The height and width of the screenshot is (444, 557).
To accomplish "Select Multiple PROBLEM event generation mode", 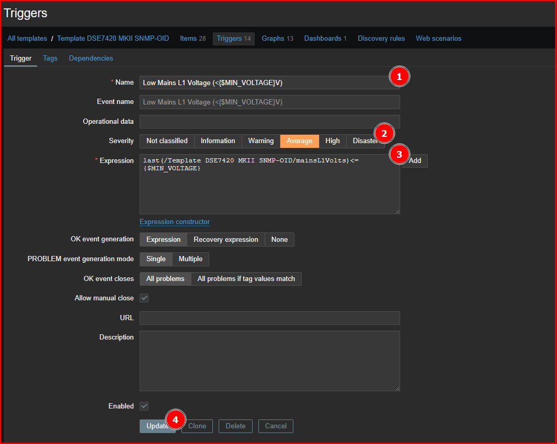I will [190, 259].
